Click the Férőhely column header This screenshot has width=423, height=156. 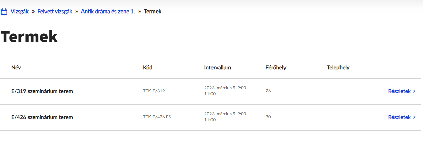276,67
